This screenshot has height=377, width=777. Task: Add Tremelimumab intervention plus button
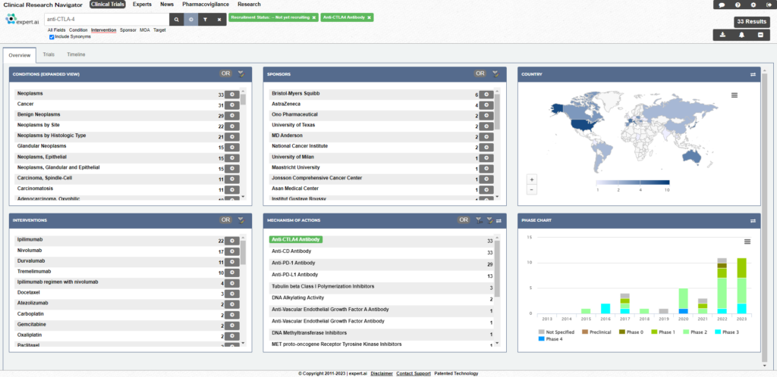(x=232, y=273)
